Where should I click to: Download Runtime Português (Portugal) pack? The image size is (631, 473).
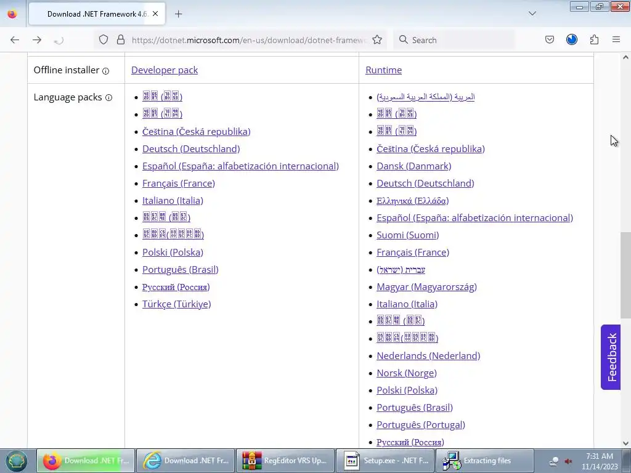[x=421, y=425]
